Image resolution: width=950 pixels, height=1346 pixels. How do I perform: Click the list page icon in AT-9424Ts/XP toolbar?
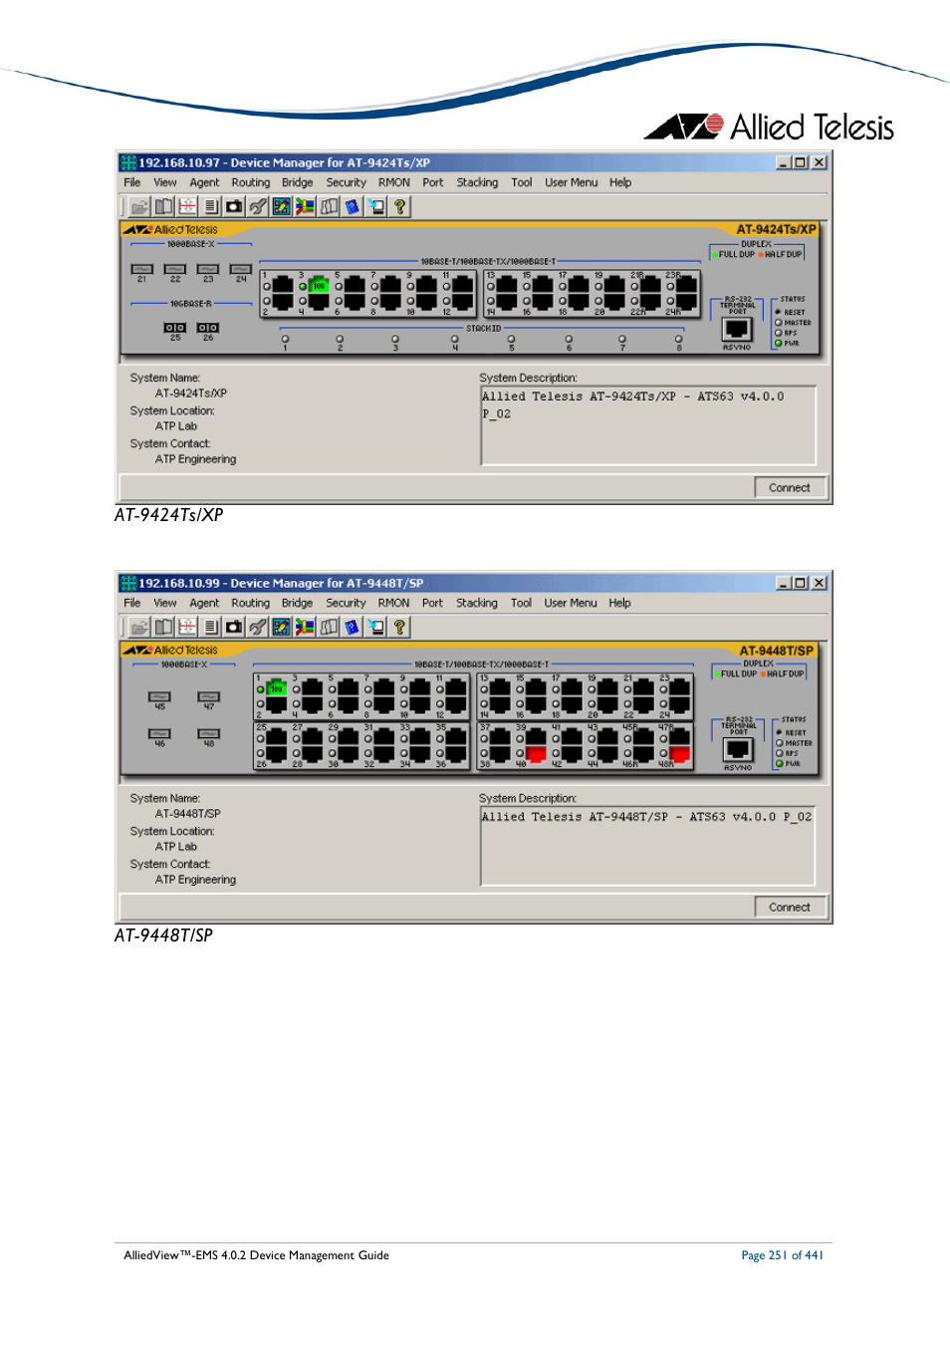point(211,206)
